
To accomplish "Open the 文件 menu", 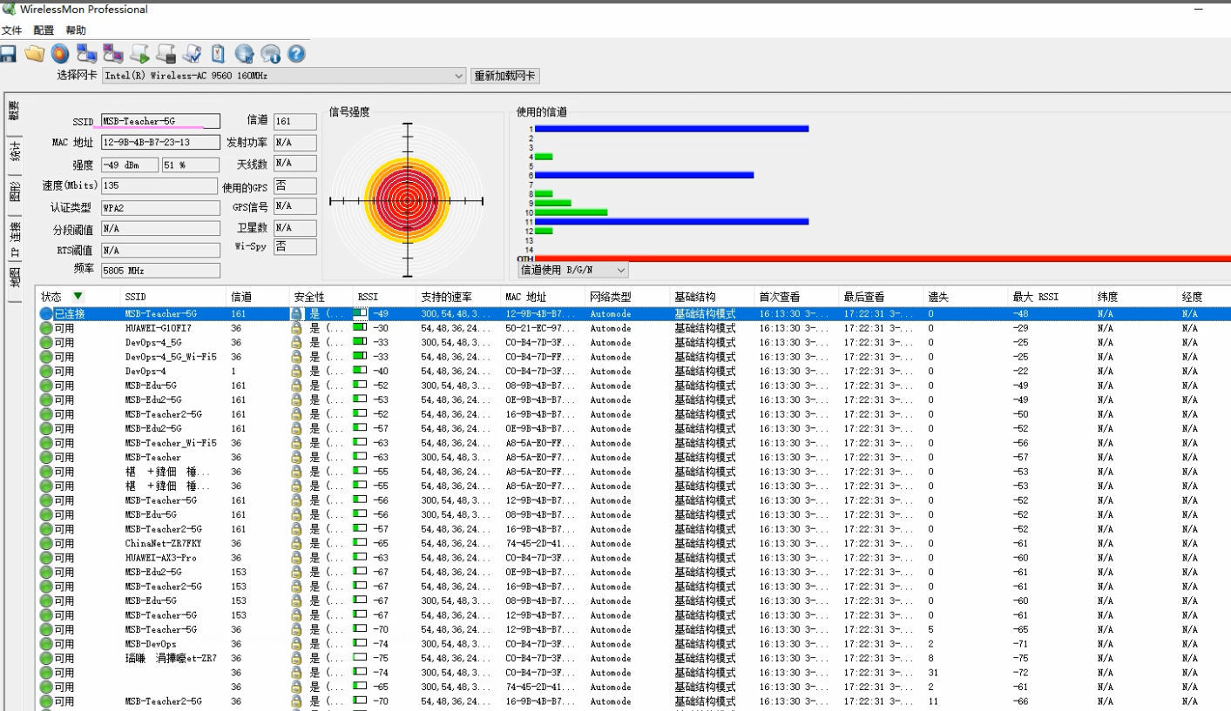I will pyautogui.click(x=12, y=30).
